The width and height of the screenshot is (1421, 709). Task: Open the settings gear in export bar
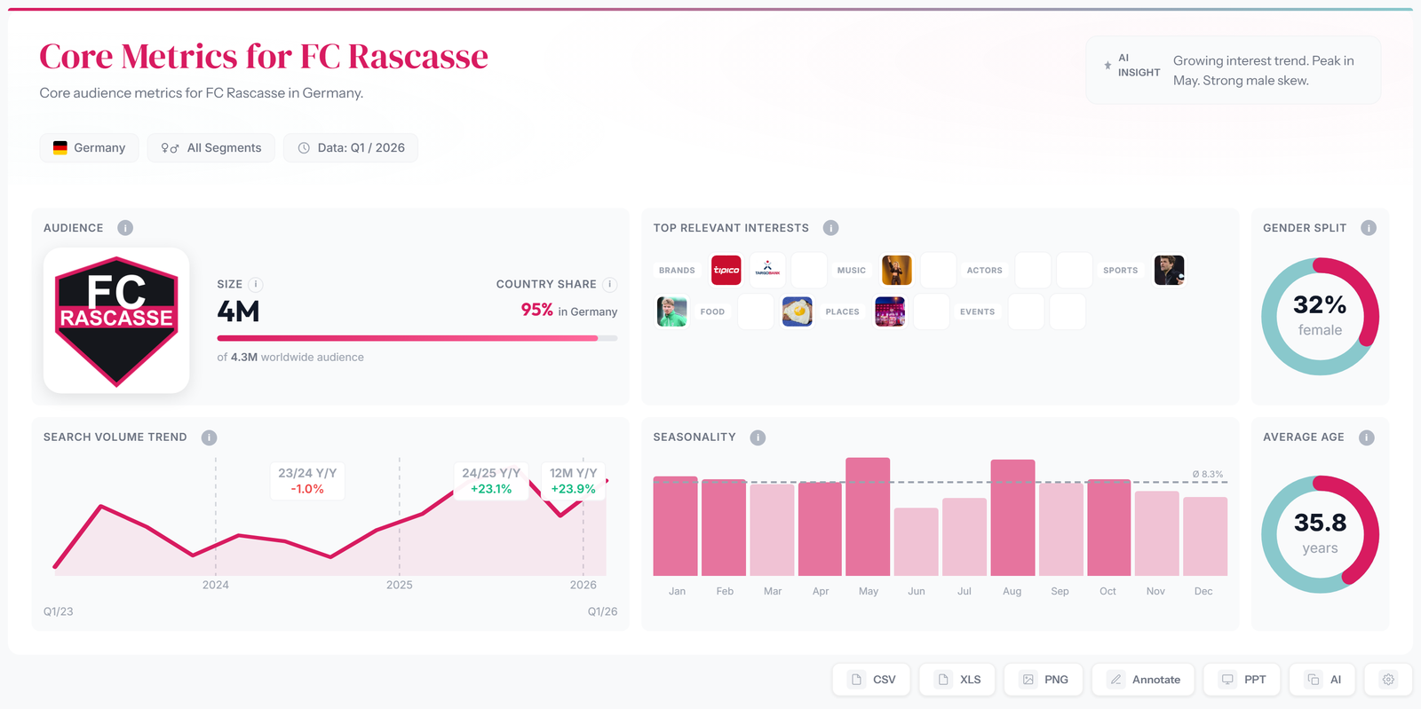1388,680
